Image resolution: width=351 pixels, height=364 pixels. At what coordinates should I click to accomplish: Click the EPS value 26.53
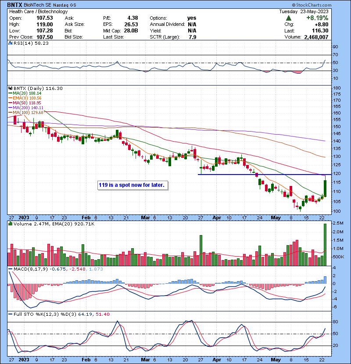pyautogui.click(x=131, y=25)
